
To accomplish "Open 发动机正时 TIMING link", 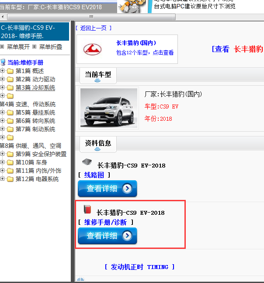I will [x=140, y=267].
